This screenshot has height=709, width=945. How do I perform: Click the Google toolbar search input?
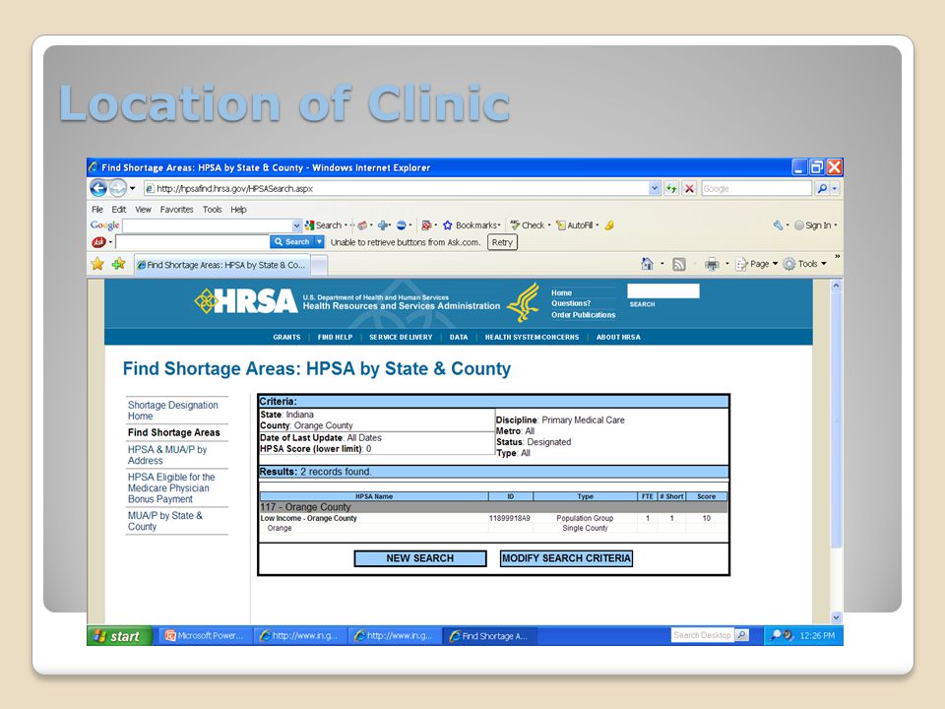coord(208,226)
